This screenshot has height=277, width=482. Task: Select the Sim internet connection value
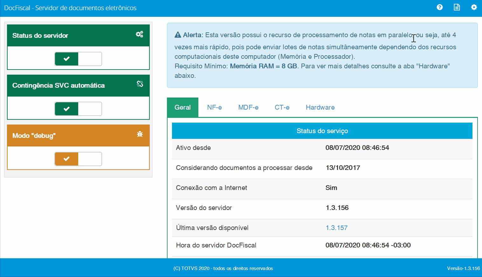[331, 188]
